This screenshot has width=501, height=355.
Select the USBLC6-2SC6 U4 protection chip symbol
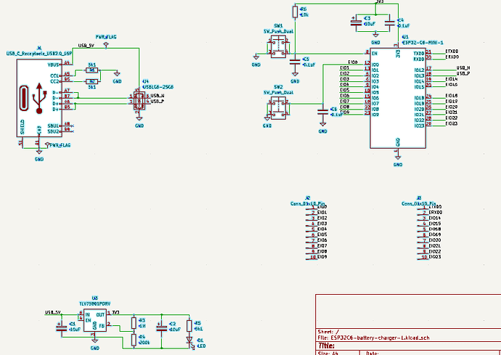[139, 101]
